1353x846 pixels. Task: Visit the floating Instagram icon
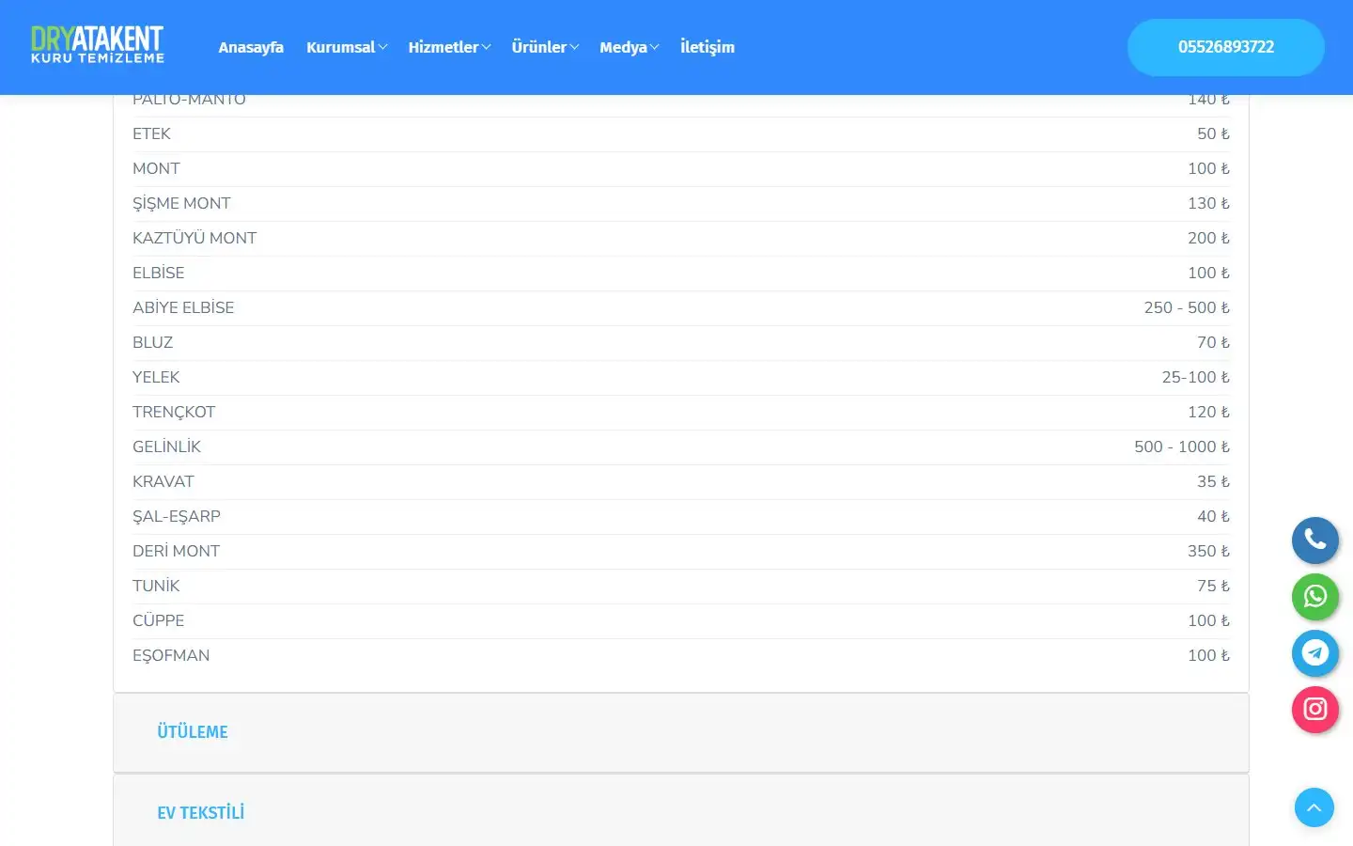click(1315, 710)
